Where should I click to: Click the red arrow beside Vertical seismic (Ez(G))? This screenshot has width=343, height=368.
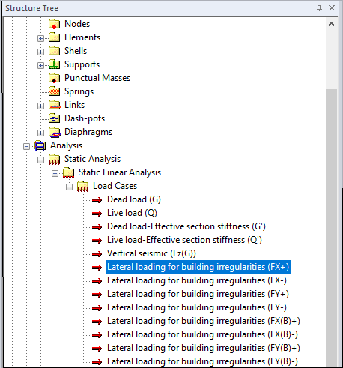point(97,254)
